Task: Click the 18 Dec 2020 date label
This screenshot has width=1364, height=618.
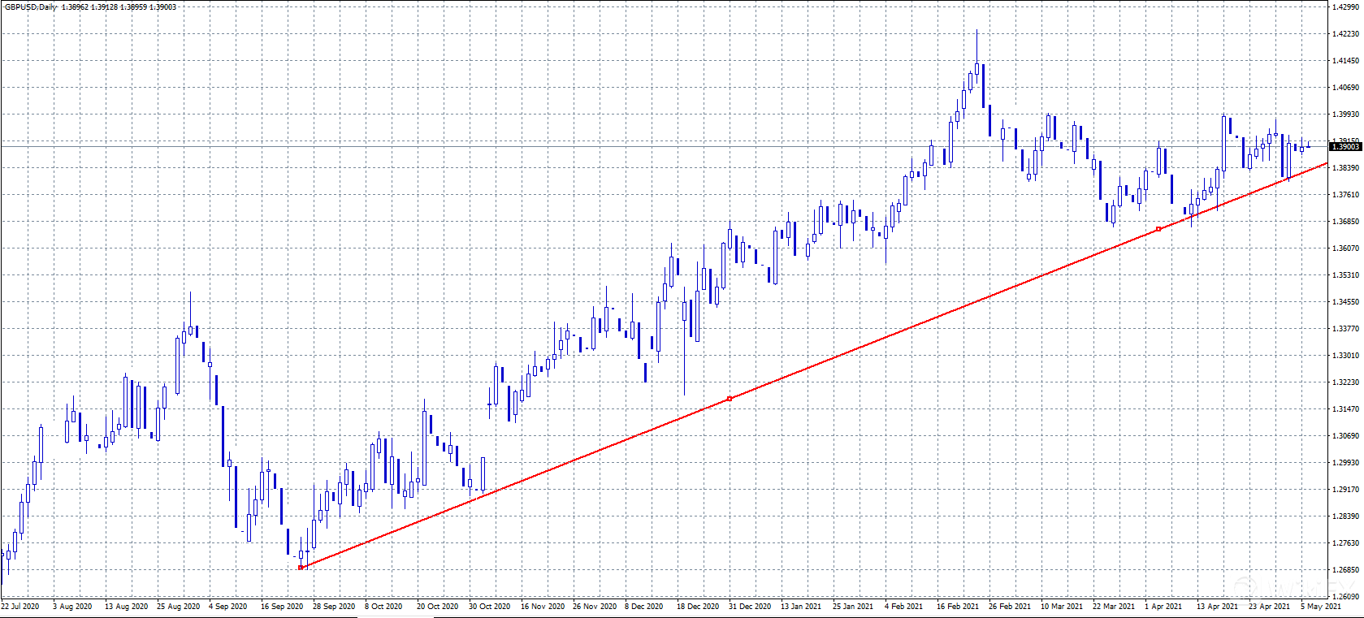Action: 698,606
